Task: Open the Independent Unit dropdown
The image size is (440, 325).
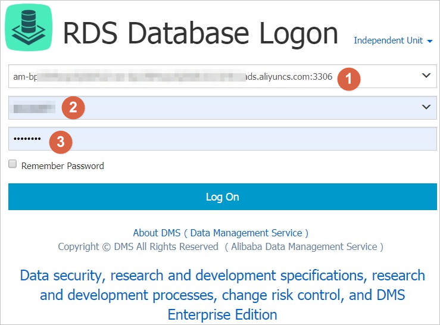Action: click(x=393, y=40)
